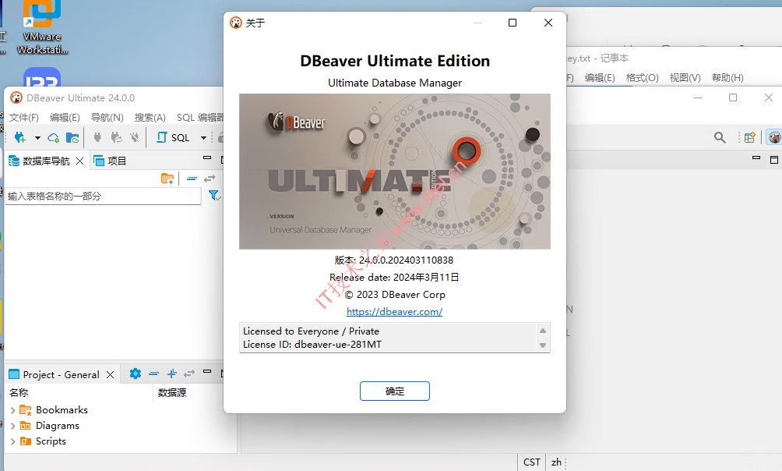Open a new SQL script via SQL button

(x=173, y=137)
